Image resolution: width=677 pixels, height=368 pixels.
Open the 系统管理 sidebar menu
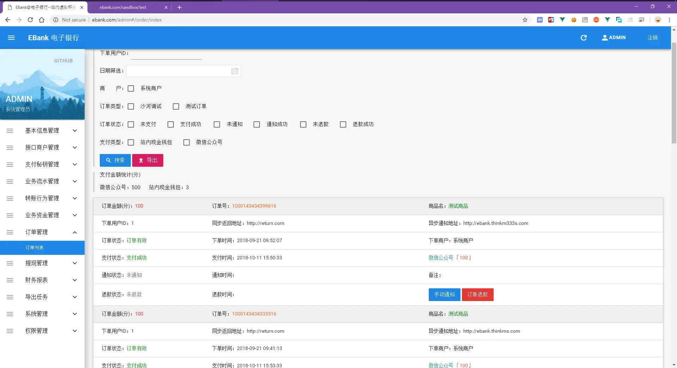[42, 314]
